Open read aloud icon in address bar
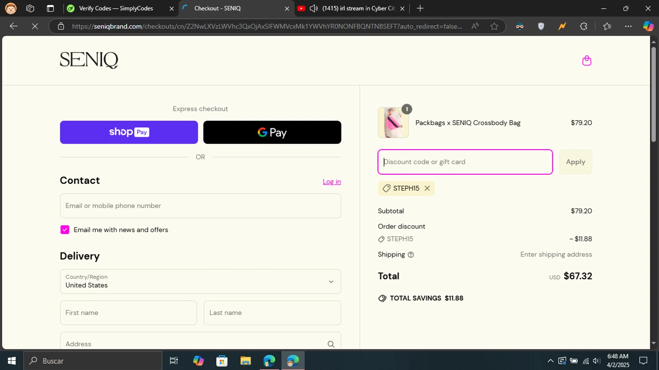 click(475, 26)
